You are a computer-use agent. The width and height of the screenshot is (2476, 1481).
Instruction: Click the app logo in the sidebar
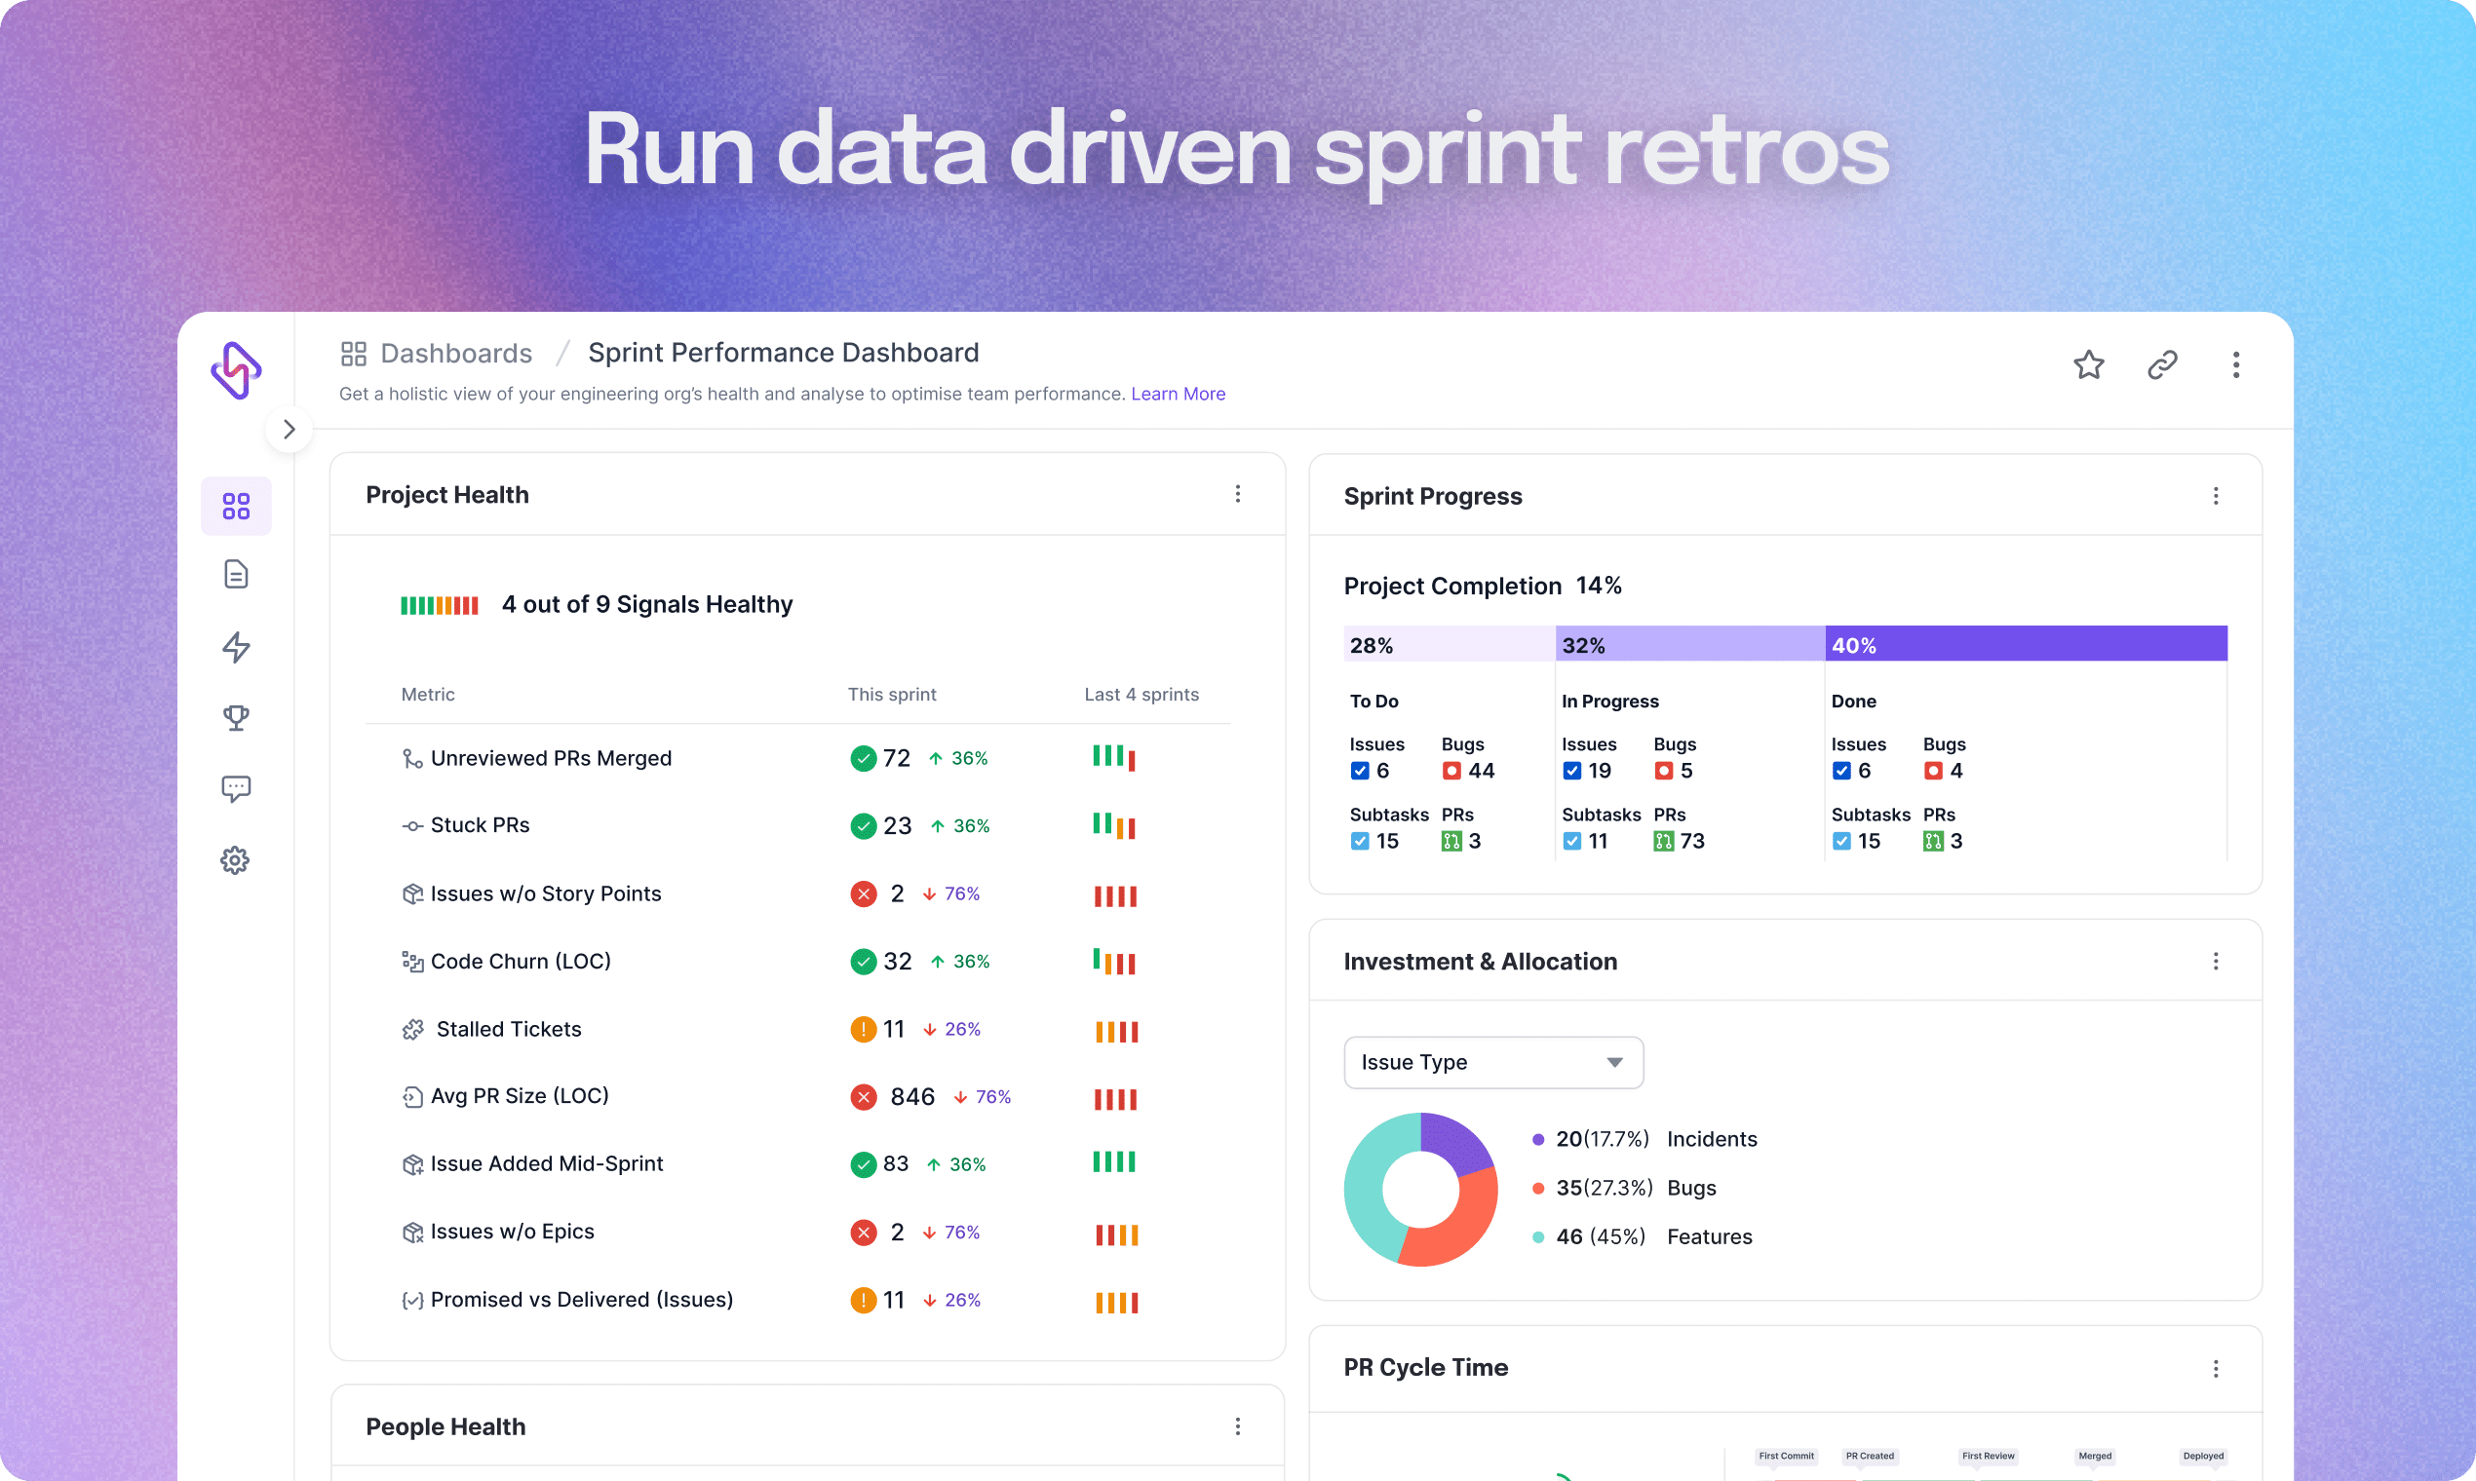236,370
